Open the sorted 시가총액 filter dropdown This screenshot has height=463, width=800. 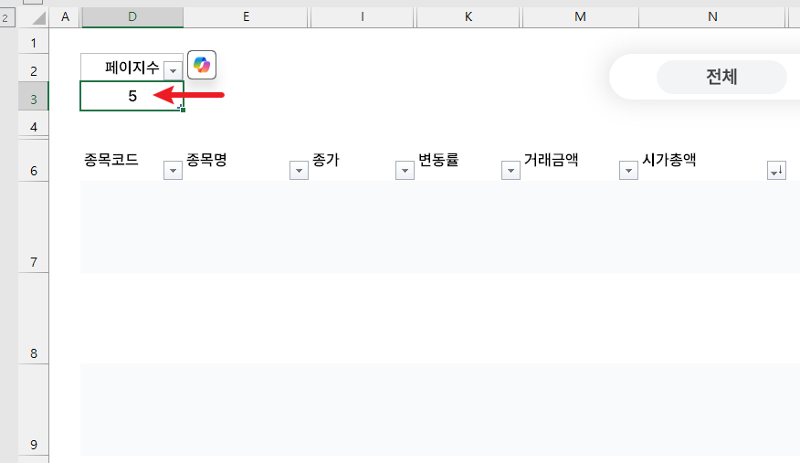click(776, 170)
